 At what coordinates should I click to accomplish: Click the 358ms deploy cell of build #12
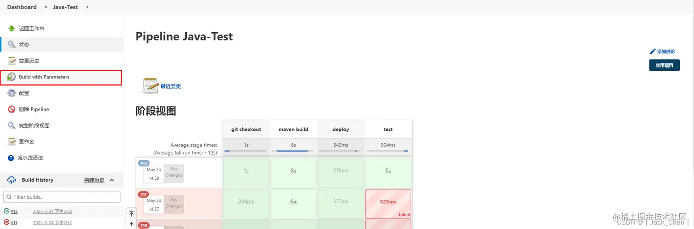click(x=341, y=173)
